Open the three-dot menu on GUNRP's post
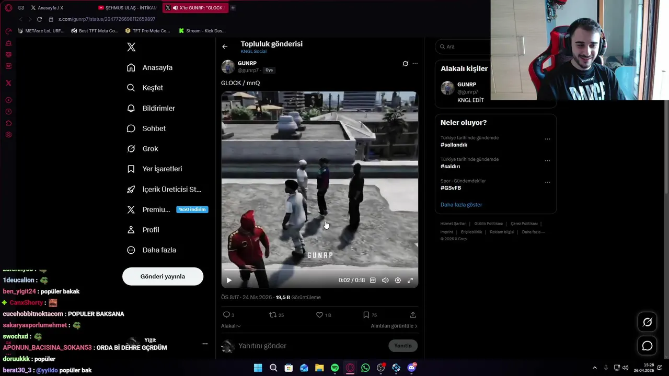This screenshot has height=376, width=669. [415, 64]
